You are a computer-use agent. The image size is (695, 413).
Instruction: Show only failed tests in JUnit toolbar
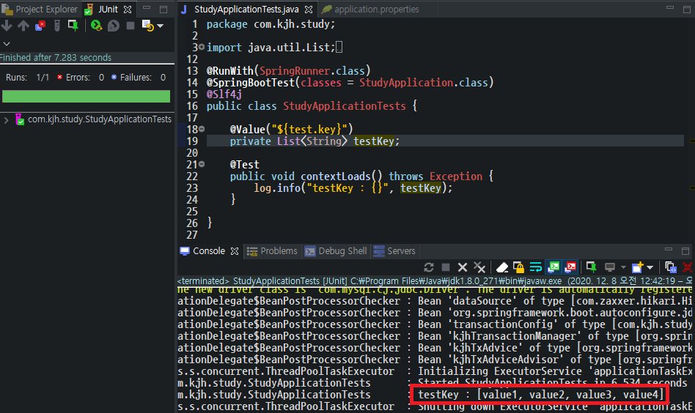(40, 26)
